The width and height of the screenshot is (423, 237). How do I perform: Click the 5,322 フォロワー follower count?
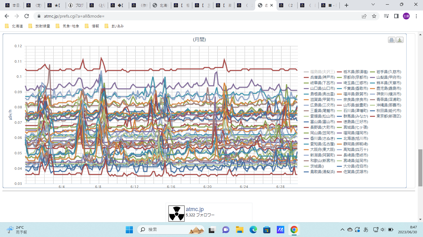200,215
